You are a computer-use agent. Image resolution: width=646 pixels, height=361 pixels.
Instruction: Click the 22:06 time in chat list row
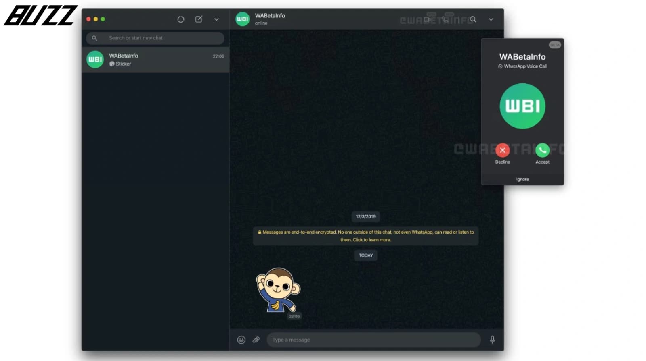tap(218, 56)
